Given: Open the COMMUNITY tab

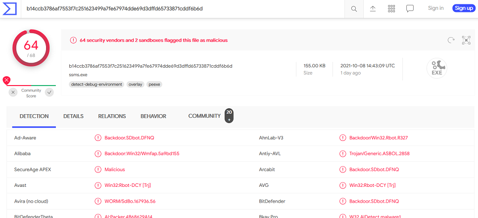Looking at the screenshot, I should tap(204, 116).
